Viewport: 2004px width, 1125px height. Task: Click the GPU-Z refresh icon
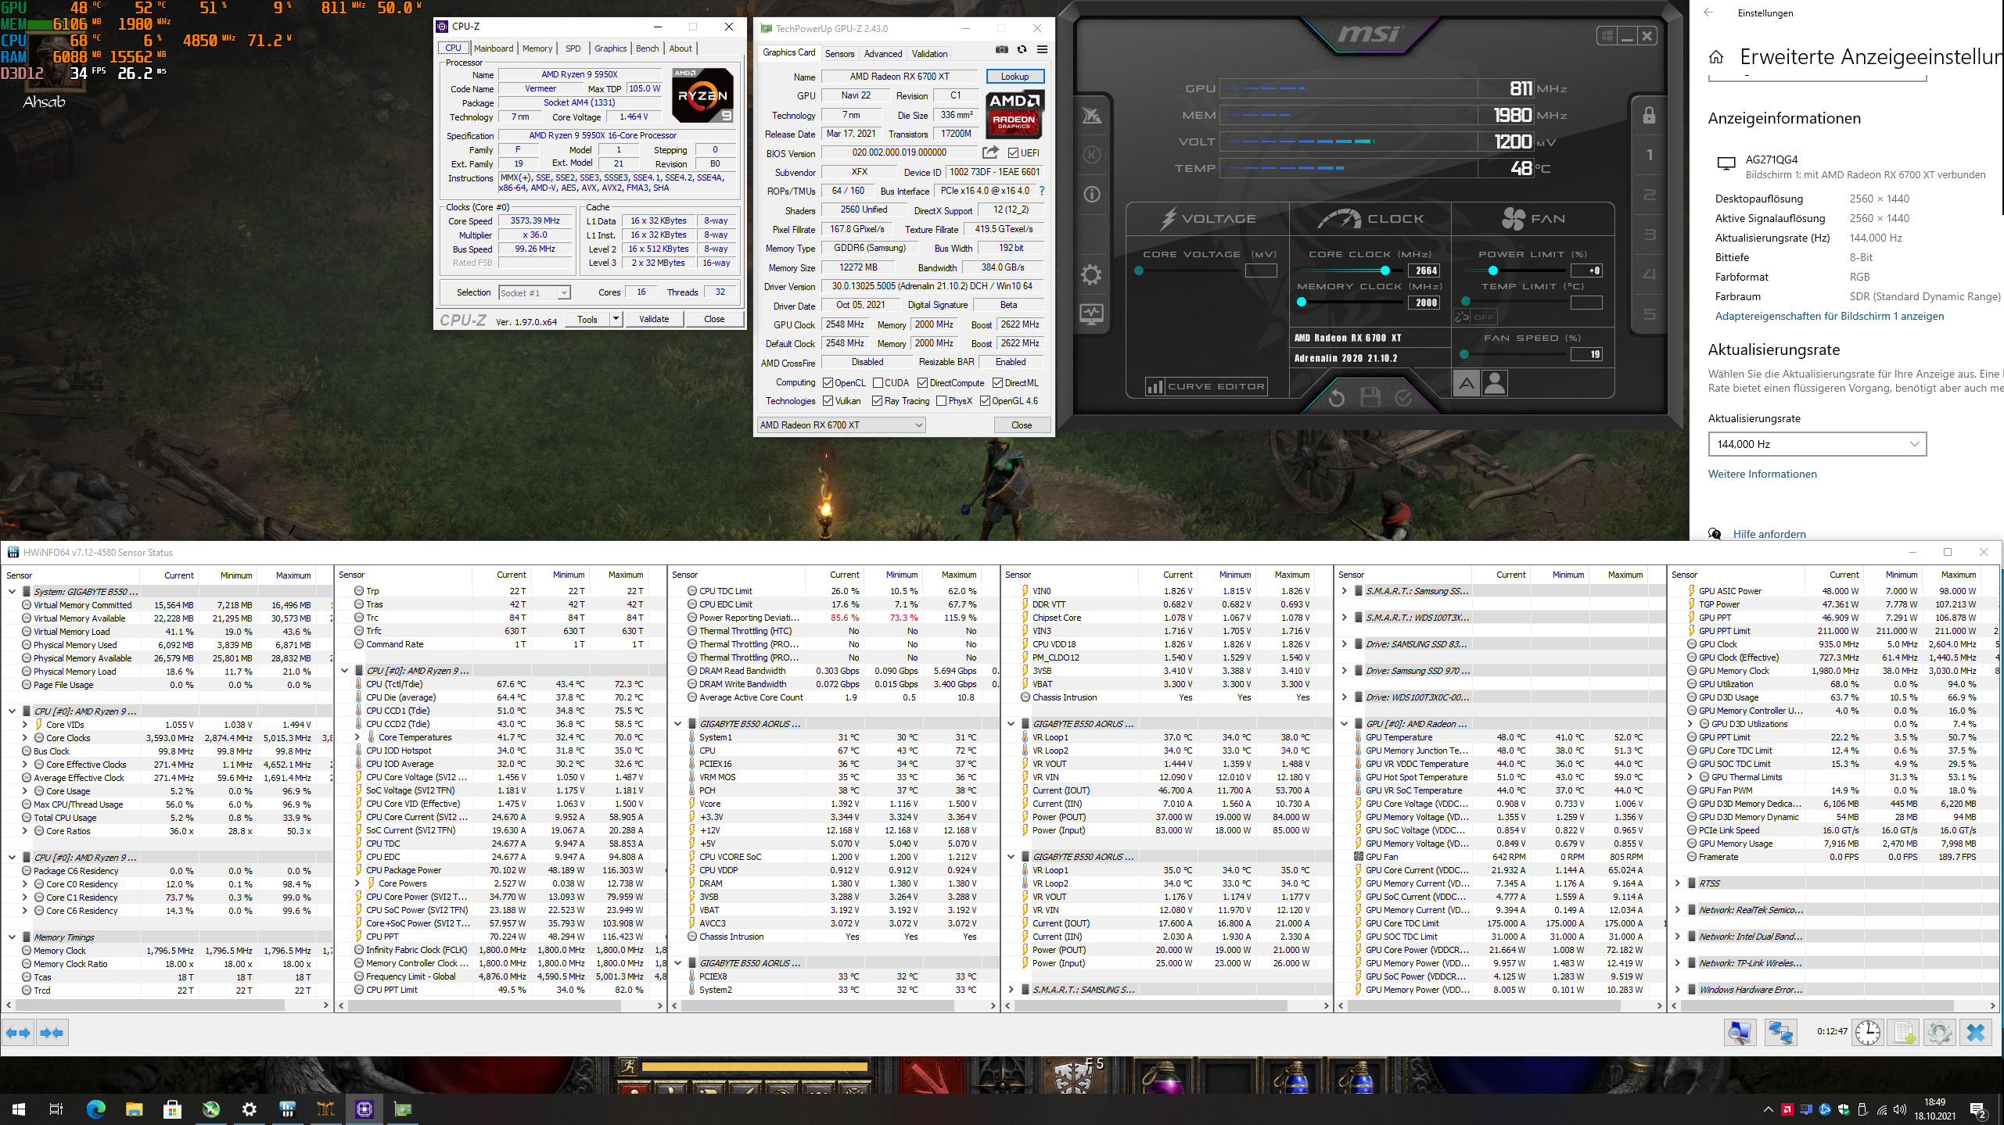(1022, 49)
